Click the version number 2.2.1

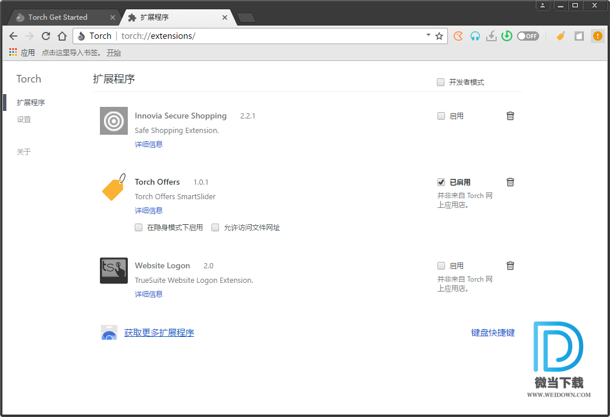[247, 116]
